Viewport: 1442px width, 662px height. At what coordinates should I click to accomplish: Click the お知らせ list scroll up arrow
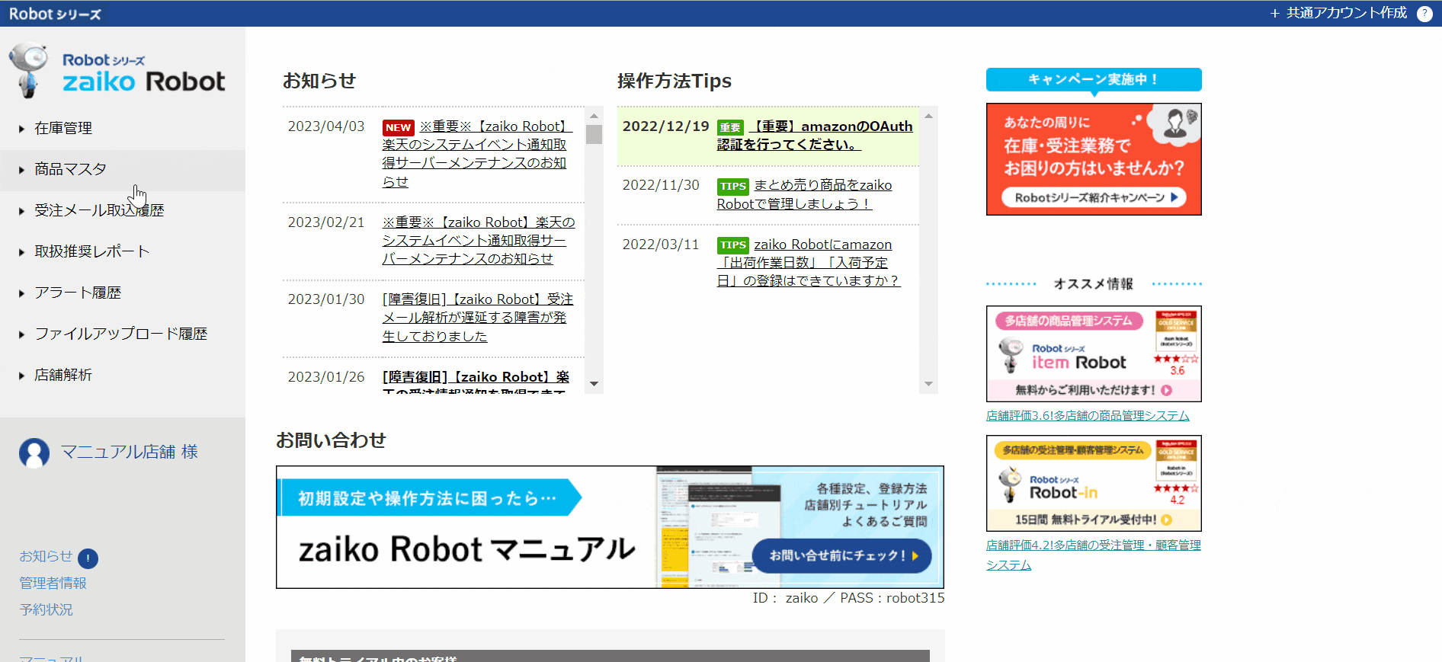594,116
